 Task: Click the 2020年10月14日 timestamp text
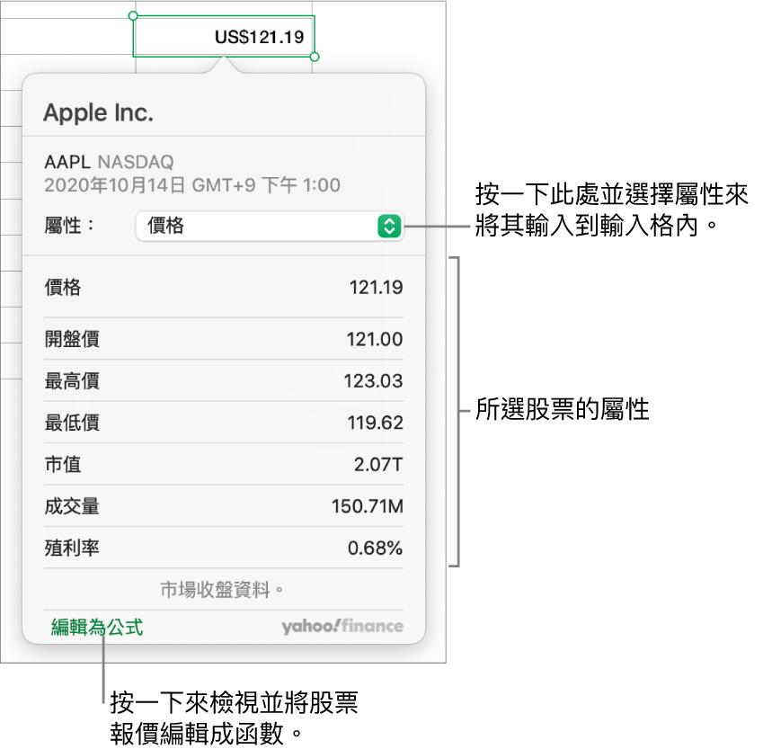coord(192,185)
